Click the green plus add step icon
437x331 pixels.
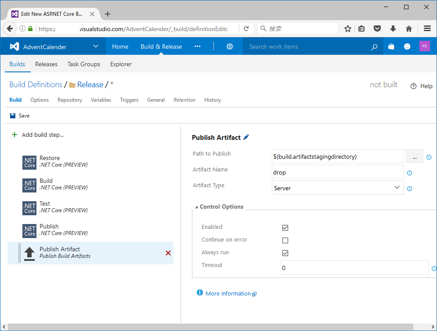pyautogui.click(x=14, y=135)
